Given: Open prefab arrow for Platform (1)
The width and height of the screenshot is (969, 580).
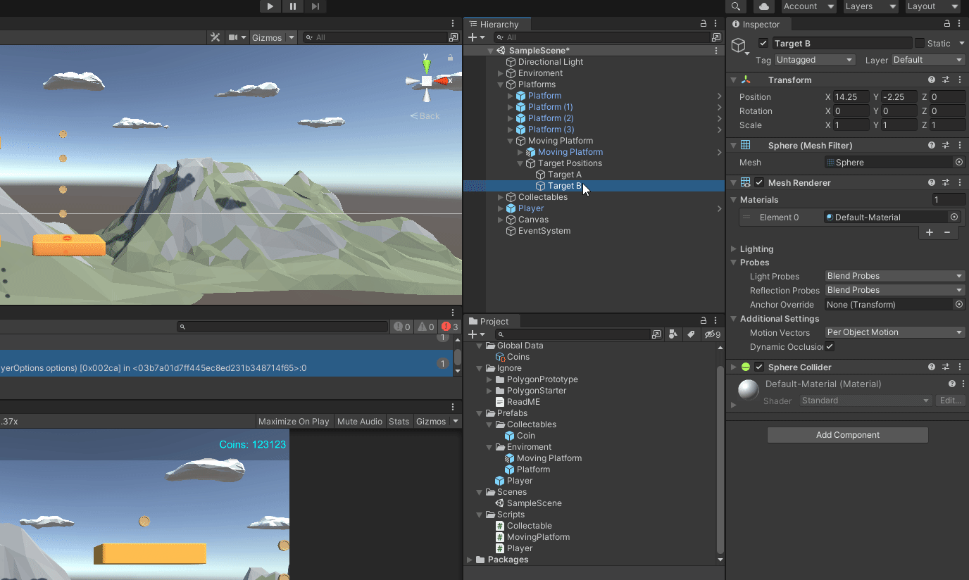Looking at the screenshot, I should 719,107.
